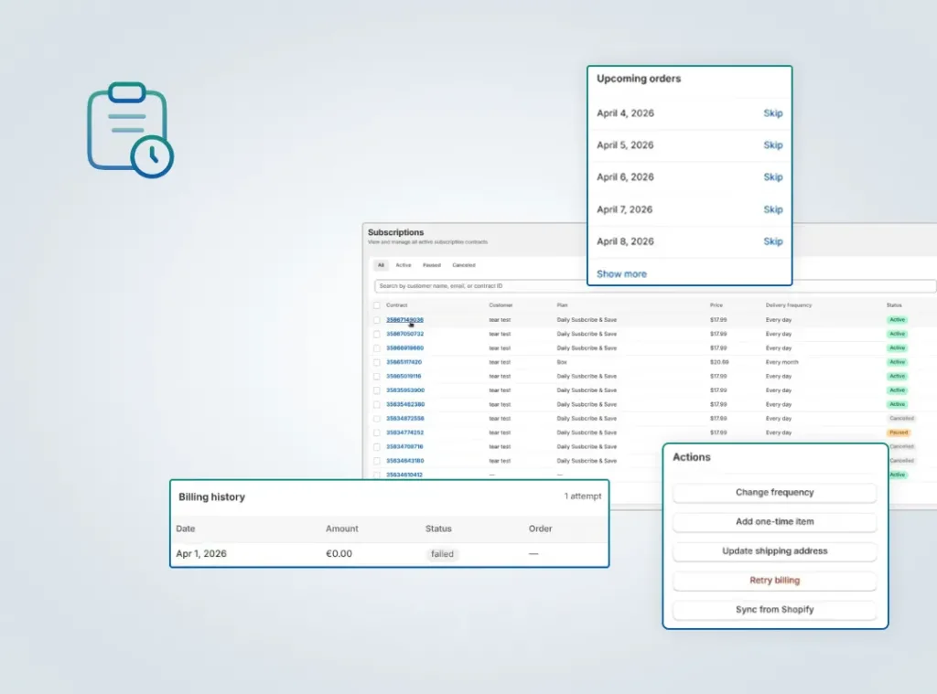The image size is (937, 694).
Task: Click the Contract column header
Action: 397,305
